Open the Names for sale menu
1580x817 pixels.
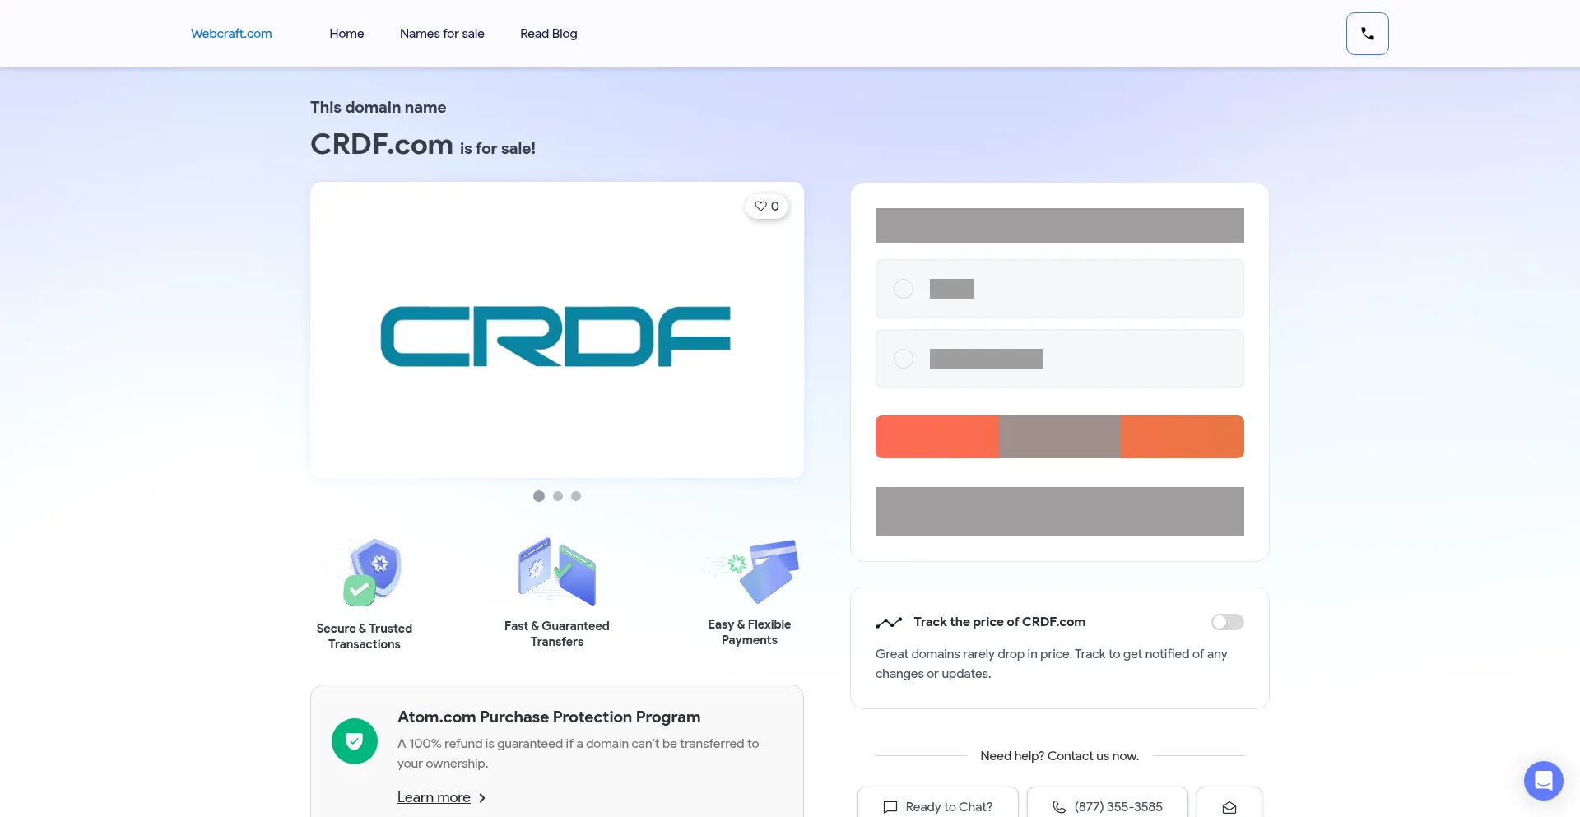point(442,34)
